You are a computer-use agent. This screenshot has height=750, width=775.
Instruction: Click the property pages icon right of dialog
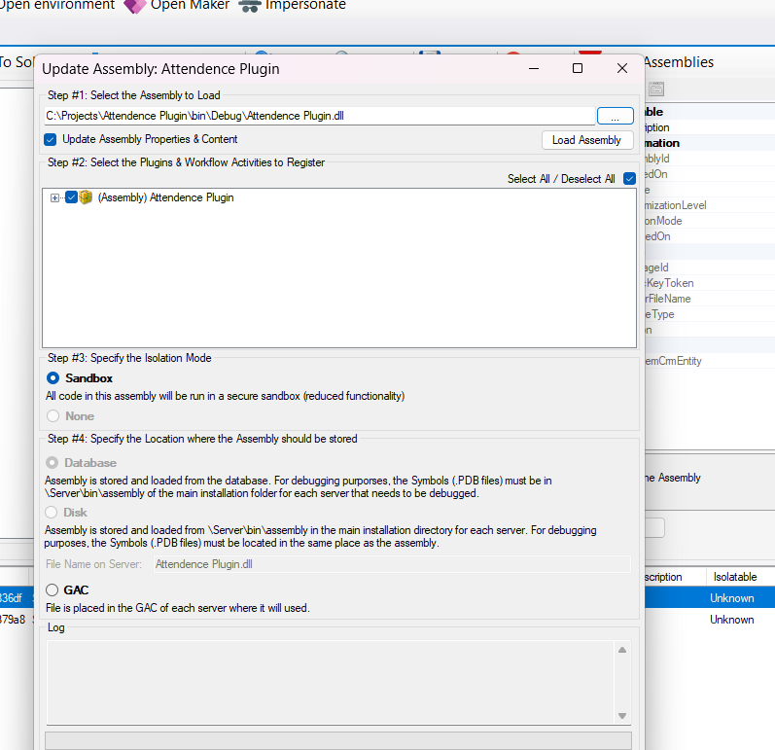[x=656, y=89]
